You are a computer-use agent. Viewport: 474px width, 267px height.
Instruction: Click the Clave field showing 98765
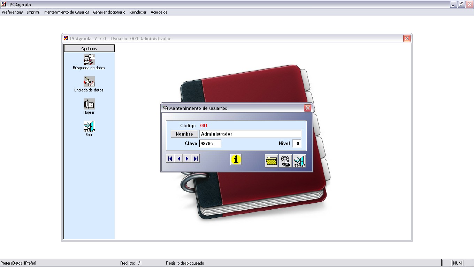pyautogui.click(x=210, y=144)
